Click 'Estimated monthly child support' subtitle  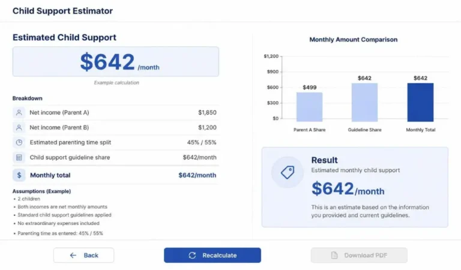[x=355, y=170]
